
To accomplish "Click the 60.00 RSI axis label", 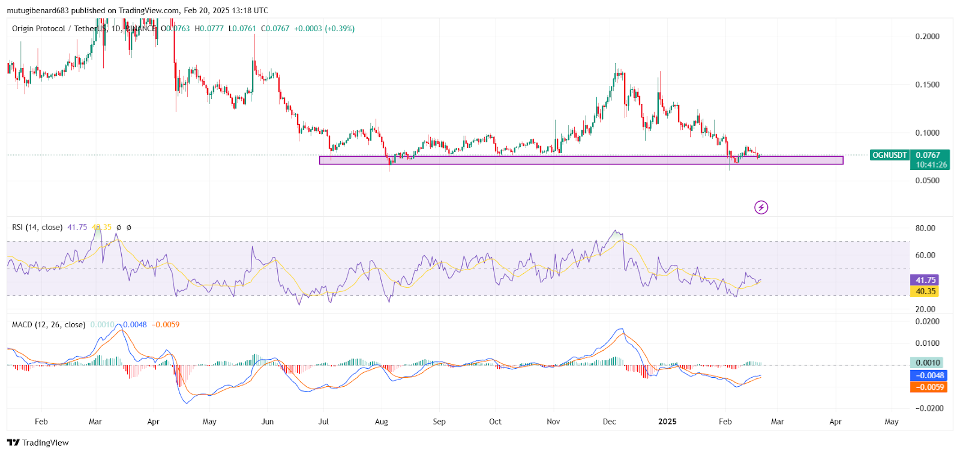I will pos(925,255).
